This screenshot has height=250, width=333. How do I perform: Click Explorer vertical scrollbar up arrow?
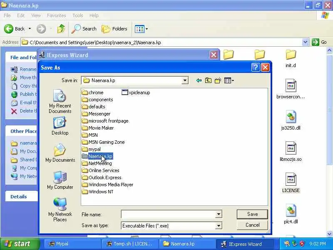point(329,50)
